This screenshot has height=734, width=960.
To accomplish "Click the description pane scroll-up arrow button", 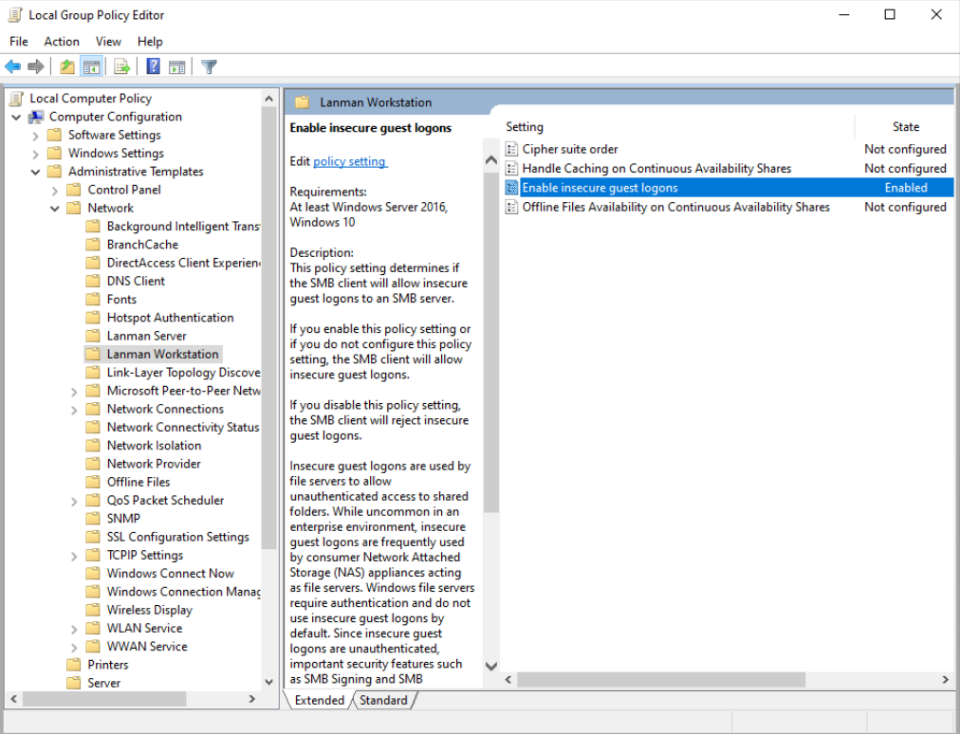I will pos(491,161).
